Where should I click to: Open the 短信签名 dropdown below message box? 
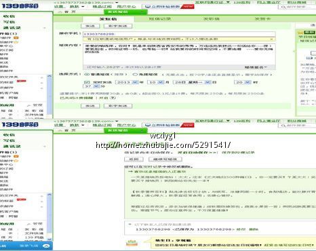(x=256, y=67)
